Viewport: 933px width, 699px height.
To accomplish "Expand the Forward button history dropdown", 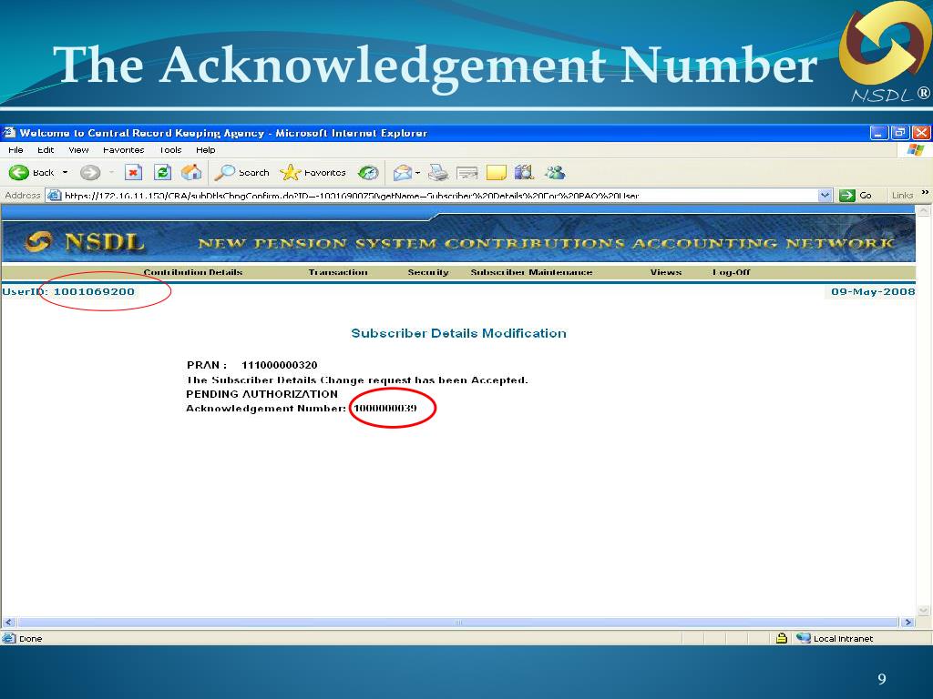I will 111,172.
